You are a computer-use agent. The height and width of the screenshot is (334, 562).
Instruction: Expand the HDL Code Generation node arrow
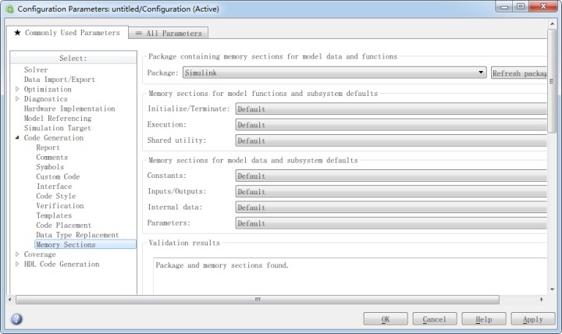(x=17, y=264)
